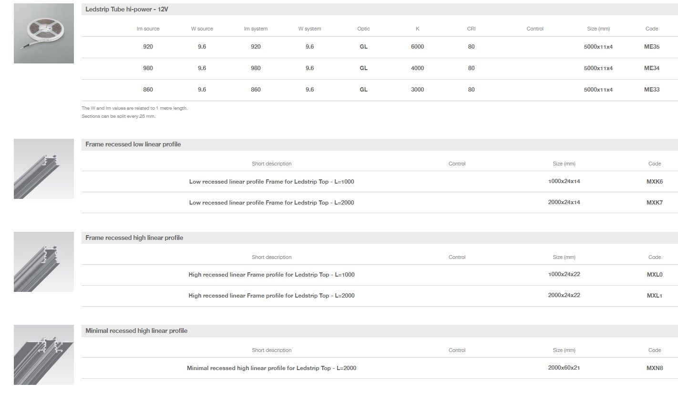The width and height of the screenshot is (678, 393).
Task: Click the 'Minimal recessed high linear profile' heading
Action: pyautogui.click(x=136, y=331)
